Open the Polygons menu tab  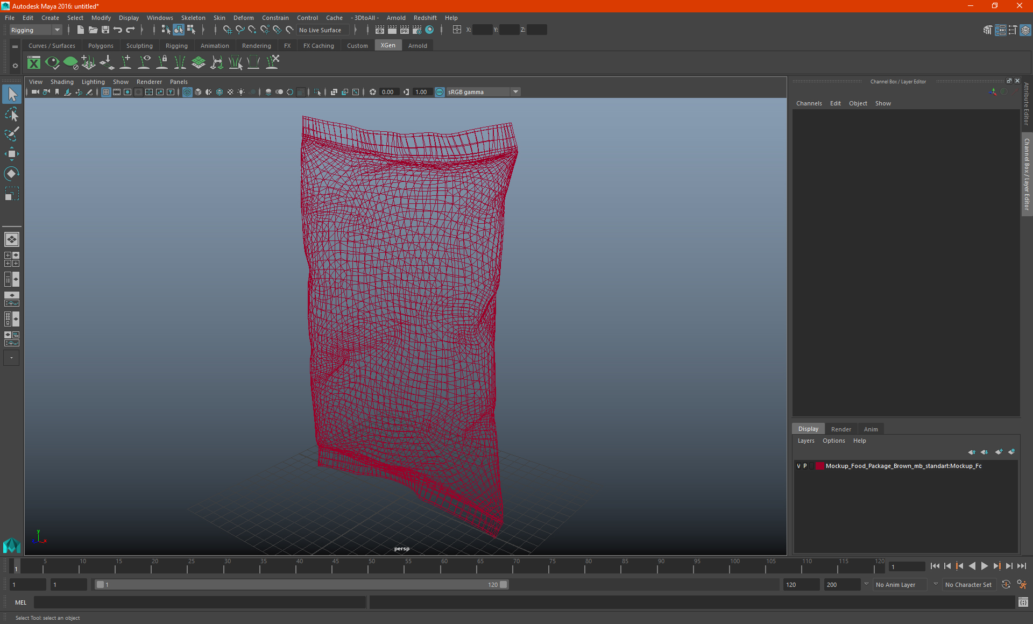[x=101, y=46]
